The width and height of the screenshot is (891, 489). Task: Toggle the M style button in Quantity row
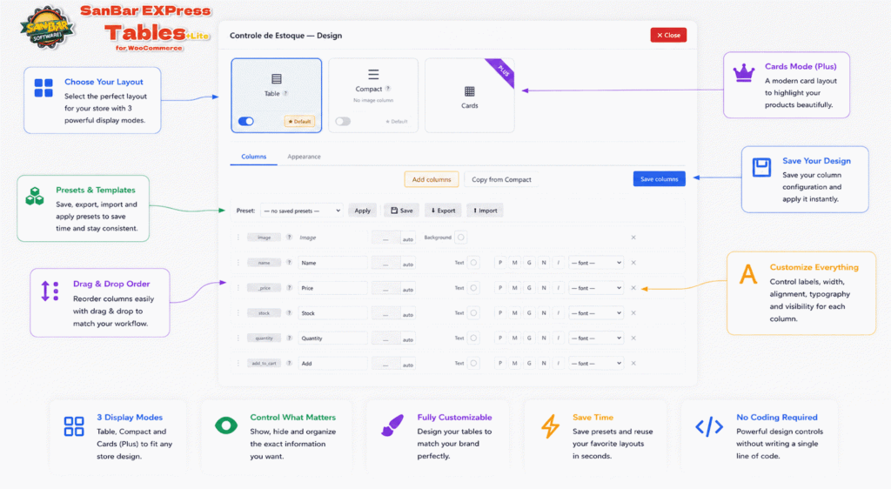tap(515, 338)
